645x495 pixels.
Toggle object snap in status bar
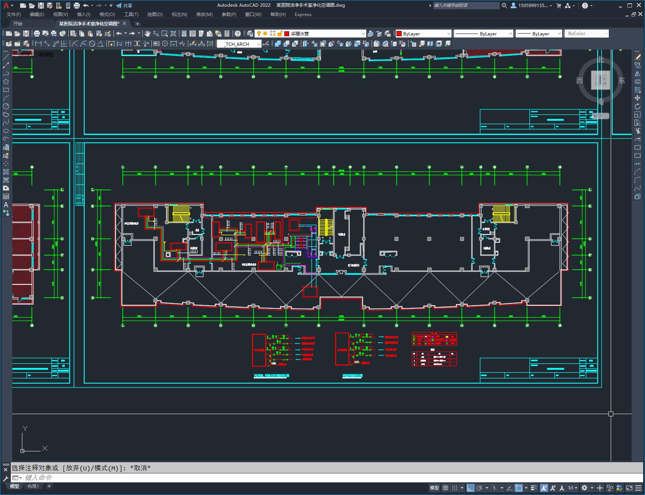click(x=518, y=488)
